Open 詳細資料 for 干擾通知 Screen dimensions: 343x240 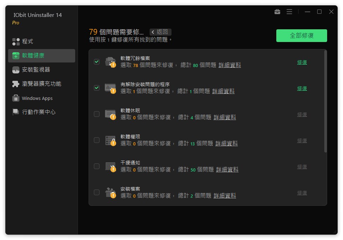(x=227, y=169)
